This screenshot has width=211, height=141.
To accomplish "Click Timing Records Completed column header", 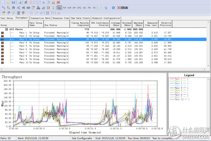I will click(x=79, y=24).
